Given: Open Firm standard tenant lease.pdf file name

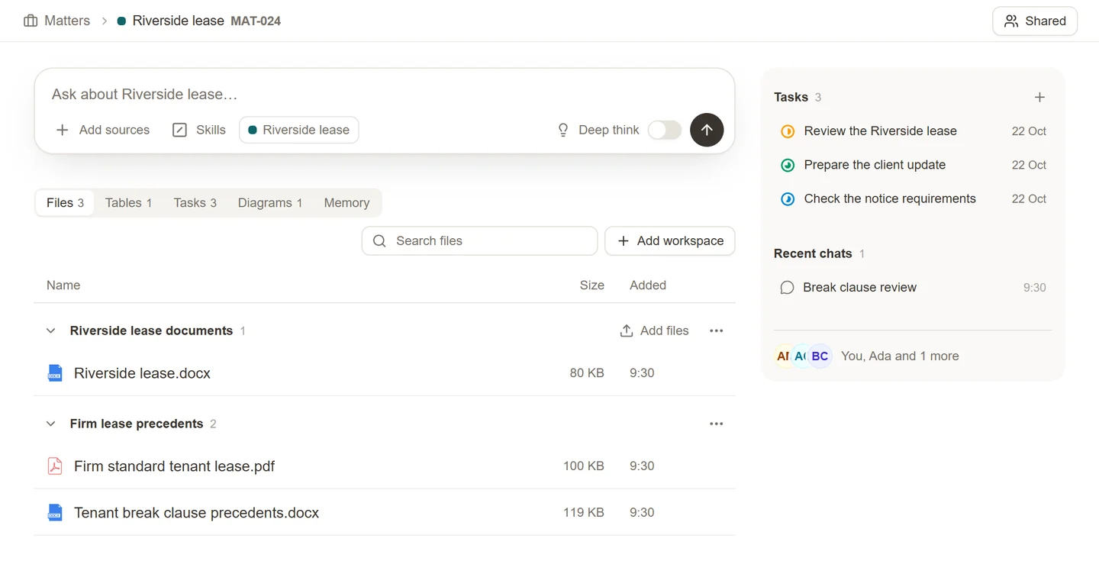Looking at the screenshot, I should point(174,466).
